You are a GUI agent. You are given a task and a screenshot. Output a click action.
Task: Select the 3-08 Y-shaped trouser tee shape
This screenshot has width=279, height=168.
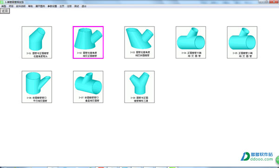coord(139,87)
